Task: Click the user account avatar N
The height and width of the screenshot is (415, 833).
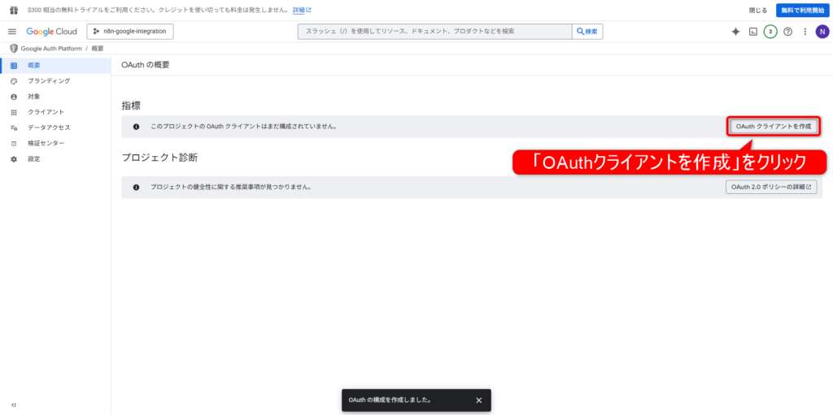Action: coord(822,32)
